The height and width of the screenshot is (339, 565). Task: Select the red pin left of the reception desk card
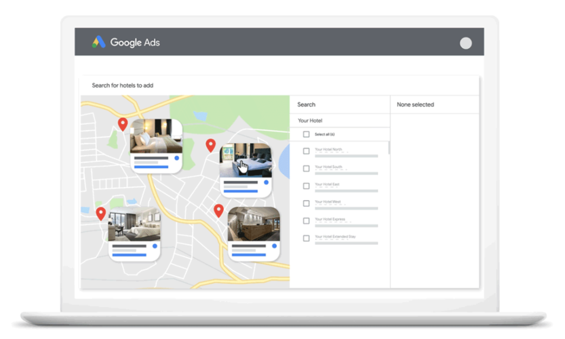tap(218, 211)
